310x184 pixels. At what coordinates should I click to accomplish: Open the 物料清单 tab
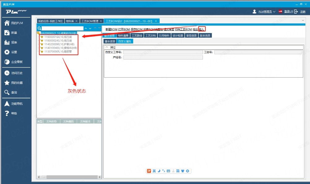123,35
